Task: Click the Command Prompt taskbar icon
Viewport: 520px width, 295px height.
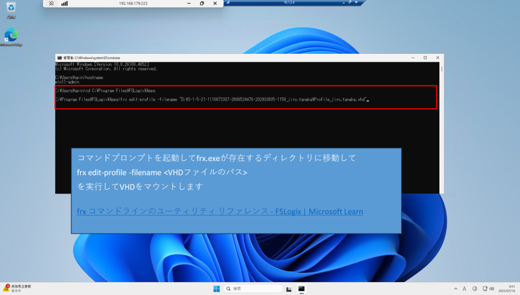Action: [301, 289]
